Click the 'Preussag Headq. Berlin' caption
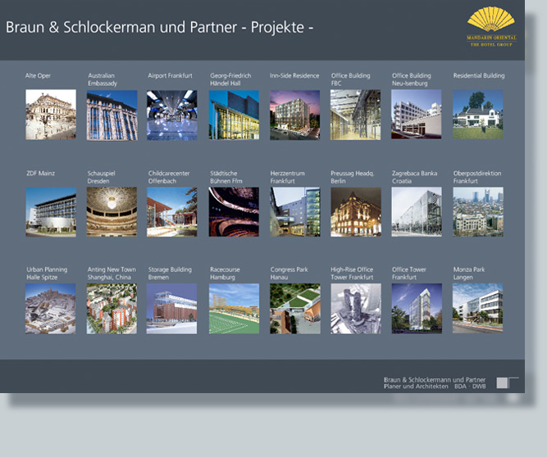Image resolution: width=547 pixels, height=457 pixels. pyautogui.click(x=353, y=177)
